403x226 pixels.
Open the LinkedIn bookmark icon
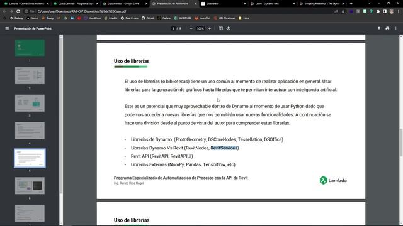click(x=72, y=18)
